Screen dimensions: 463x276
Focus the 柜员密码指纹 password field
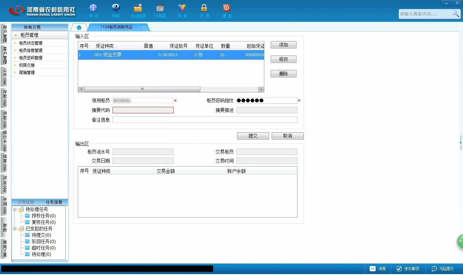tap(267, 100)
